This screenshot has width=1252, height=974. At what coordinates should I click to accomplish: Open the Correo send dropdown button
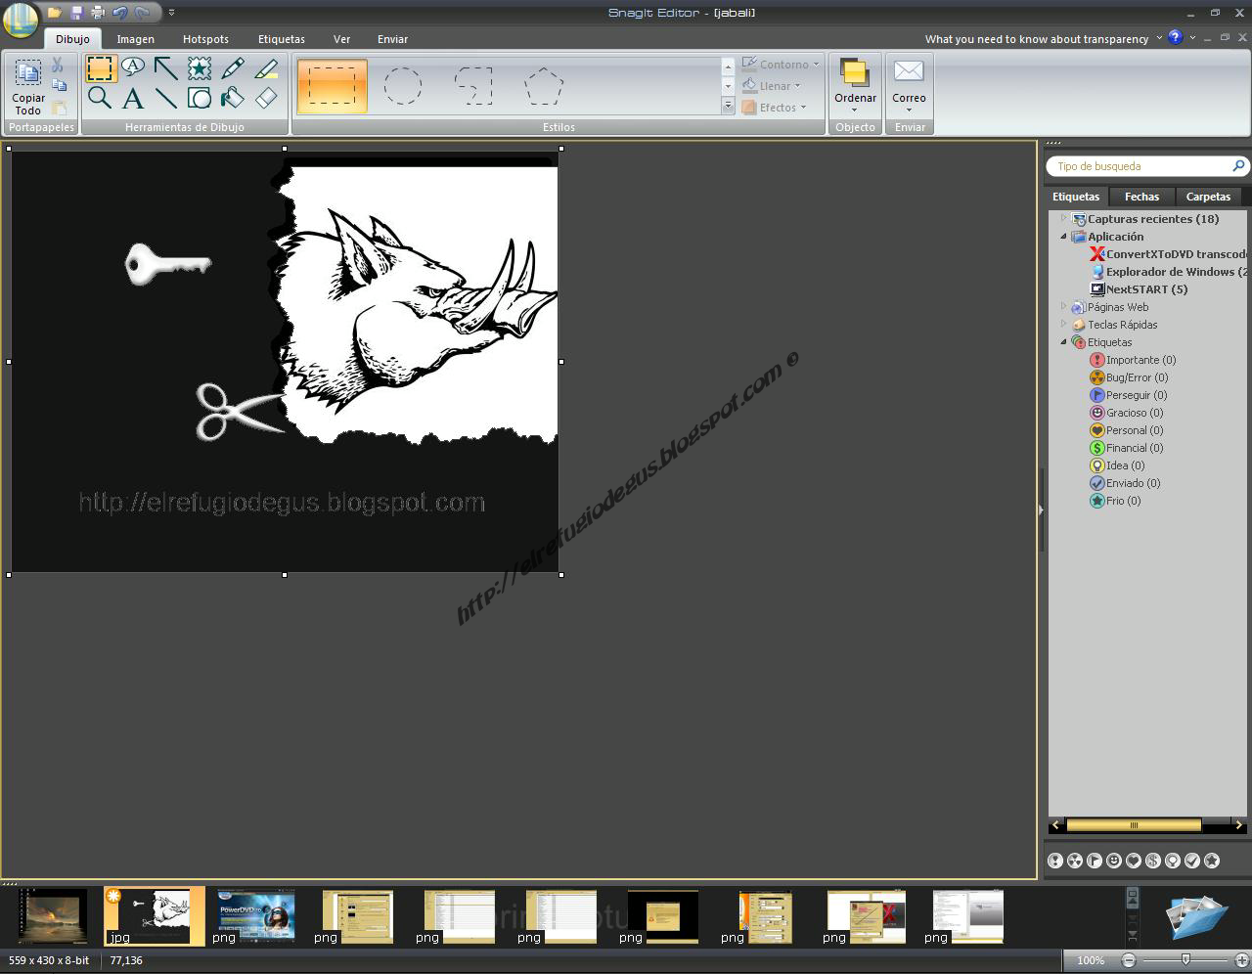pos(909,86)
